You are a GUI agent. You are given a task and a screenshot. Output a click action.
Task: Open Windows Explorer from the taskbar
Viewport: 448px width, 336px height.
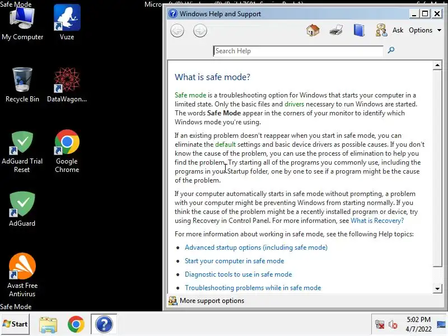(48, 324)
